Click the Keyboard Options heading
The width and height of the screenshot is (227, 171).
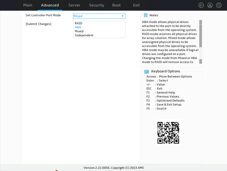[166, 71]
